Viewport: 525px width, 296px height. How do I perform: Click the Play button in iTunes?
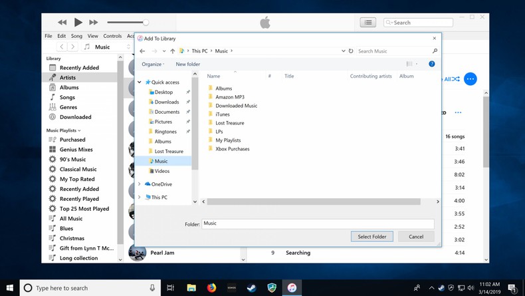click(x=78, y=23)
